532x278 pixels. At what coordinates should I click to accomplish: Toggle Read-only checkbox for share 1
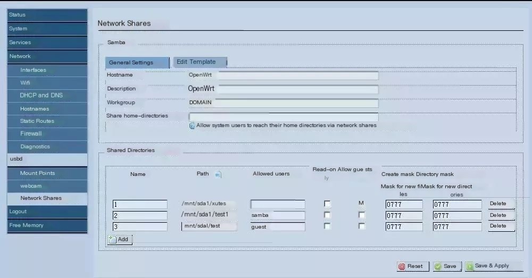point(327,204)
